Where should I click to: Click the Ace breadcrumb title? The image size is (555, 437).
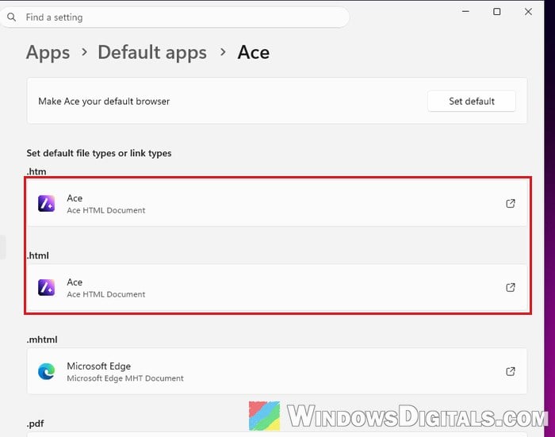[x=254, y=52]
